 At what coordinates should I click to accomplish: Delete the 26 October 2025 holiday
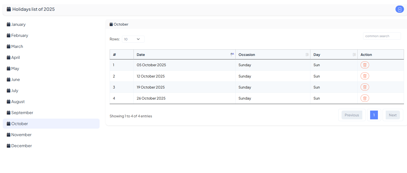click(x=365, y=98)
